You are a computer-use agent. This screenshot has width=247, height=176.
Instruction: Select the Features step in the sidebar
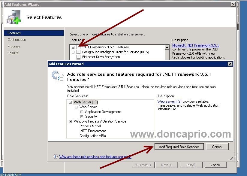(x=34, y=33)
